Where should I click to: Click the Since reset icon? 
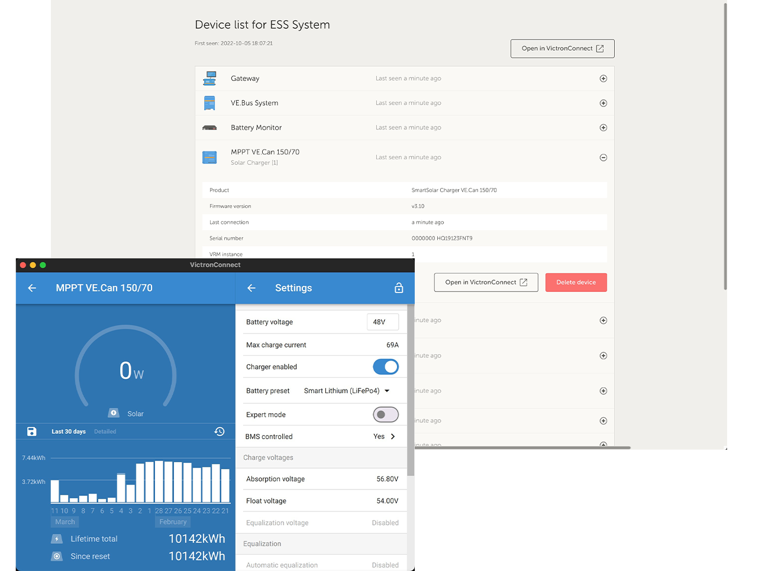pyautogui.click(x=57, y=556)
